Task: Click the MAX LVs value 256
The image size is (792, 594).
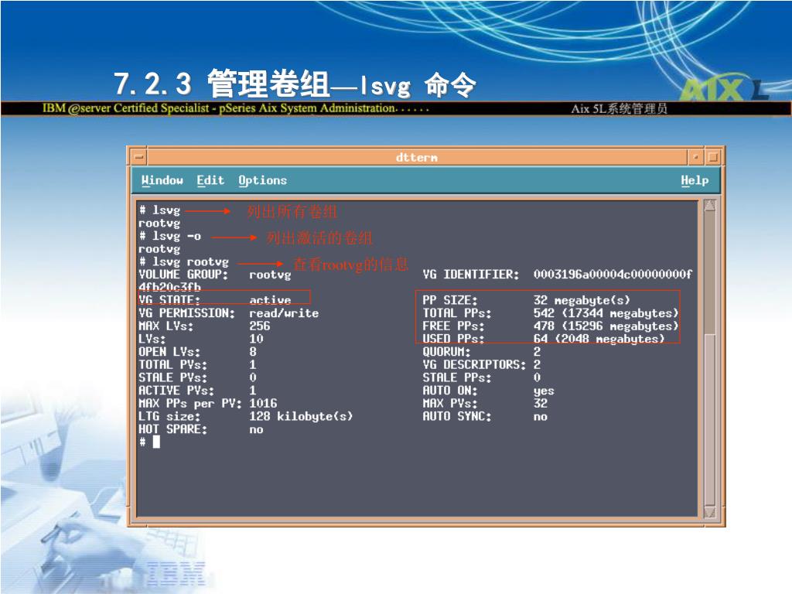Action: click(260, 326)
